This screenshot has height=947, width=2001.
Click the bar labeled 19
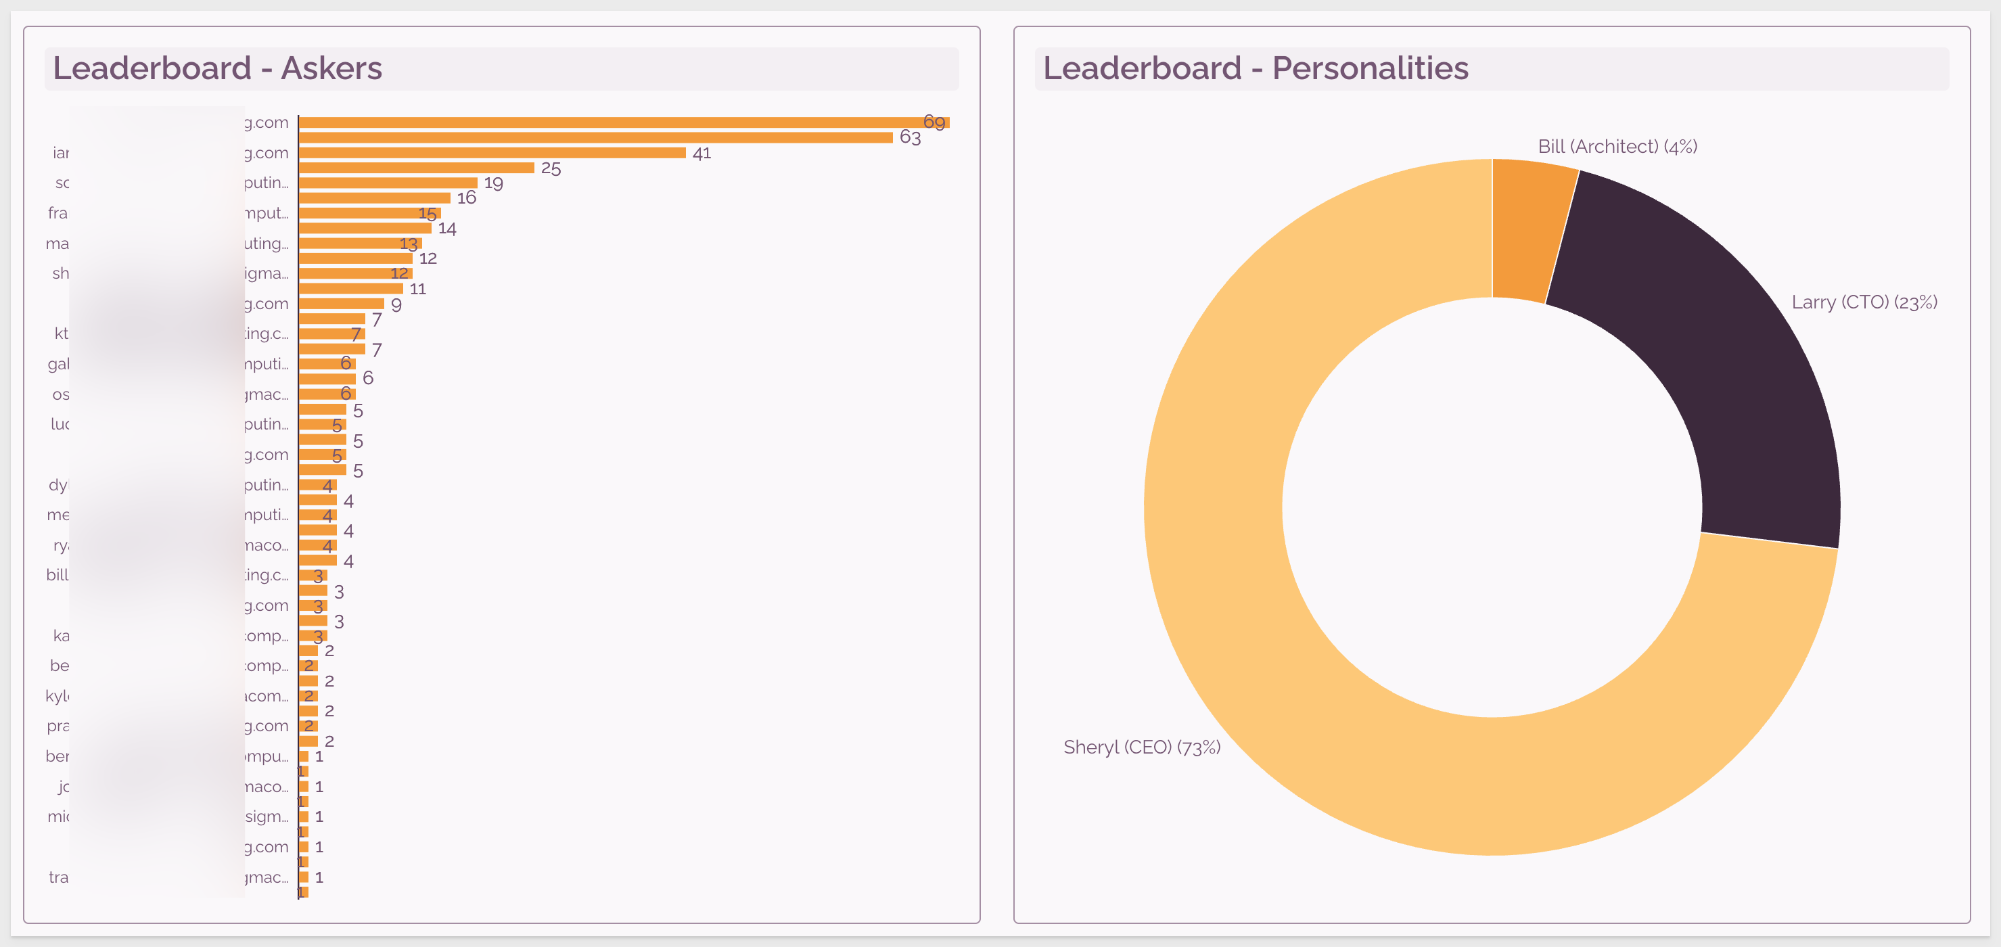388,183
